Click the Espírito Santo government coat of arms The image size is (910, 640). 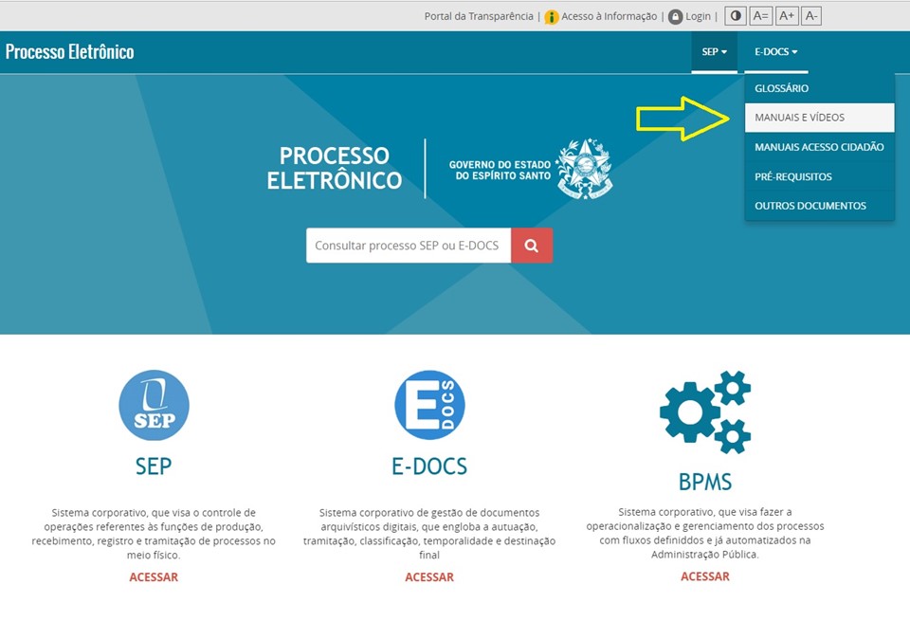[x=585, y=169]
